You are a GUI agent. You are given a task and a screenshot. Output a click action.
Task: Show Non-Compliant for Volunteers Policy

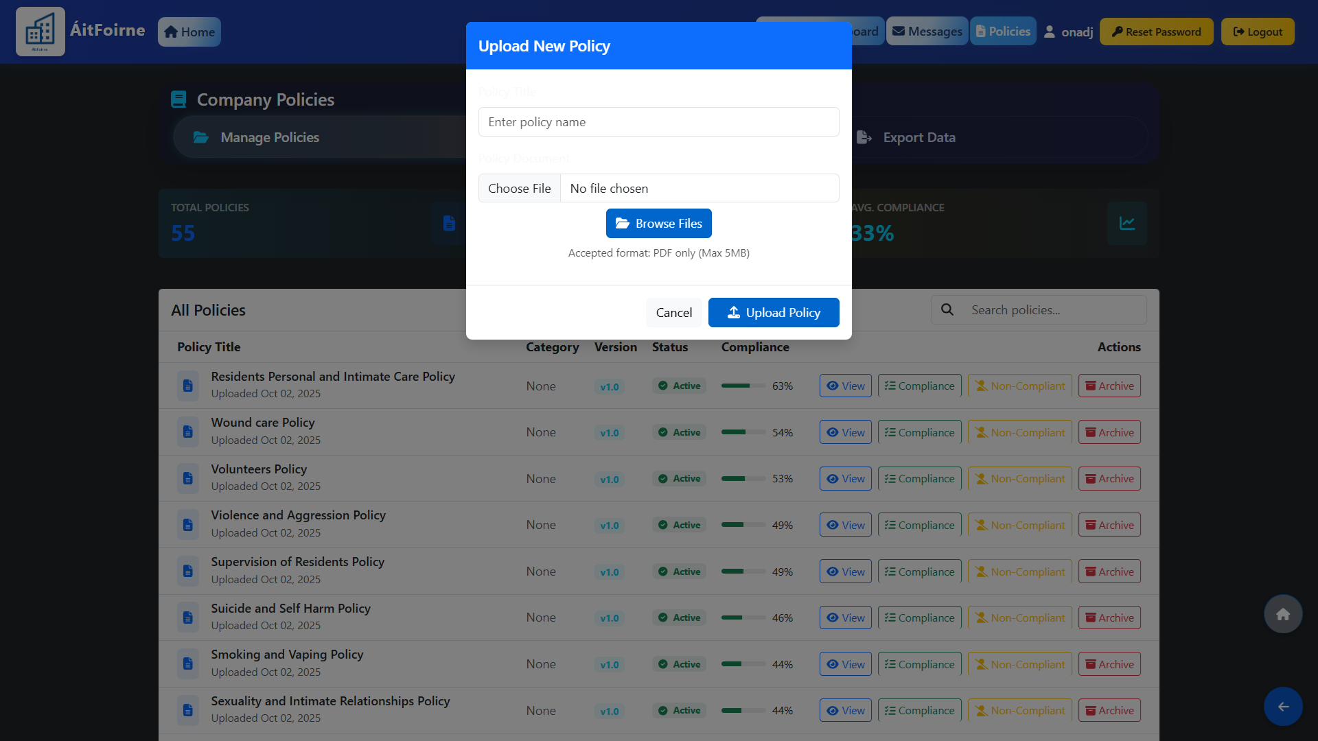(1019, 478)
